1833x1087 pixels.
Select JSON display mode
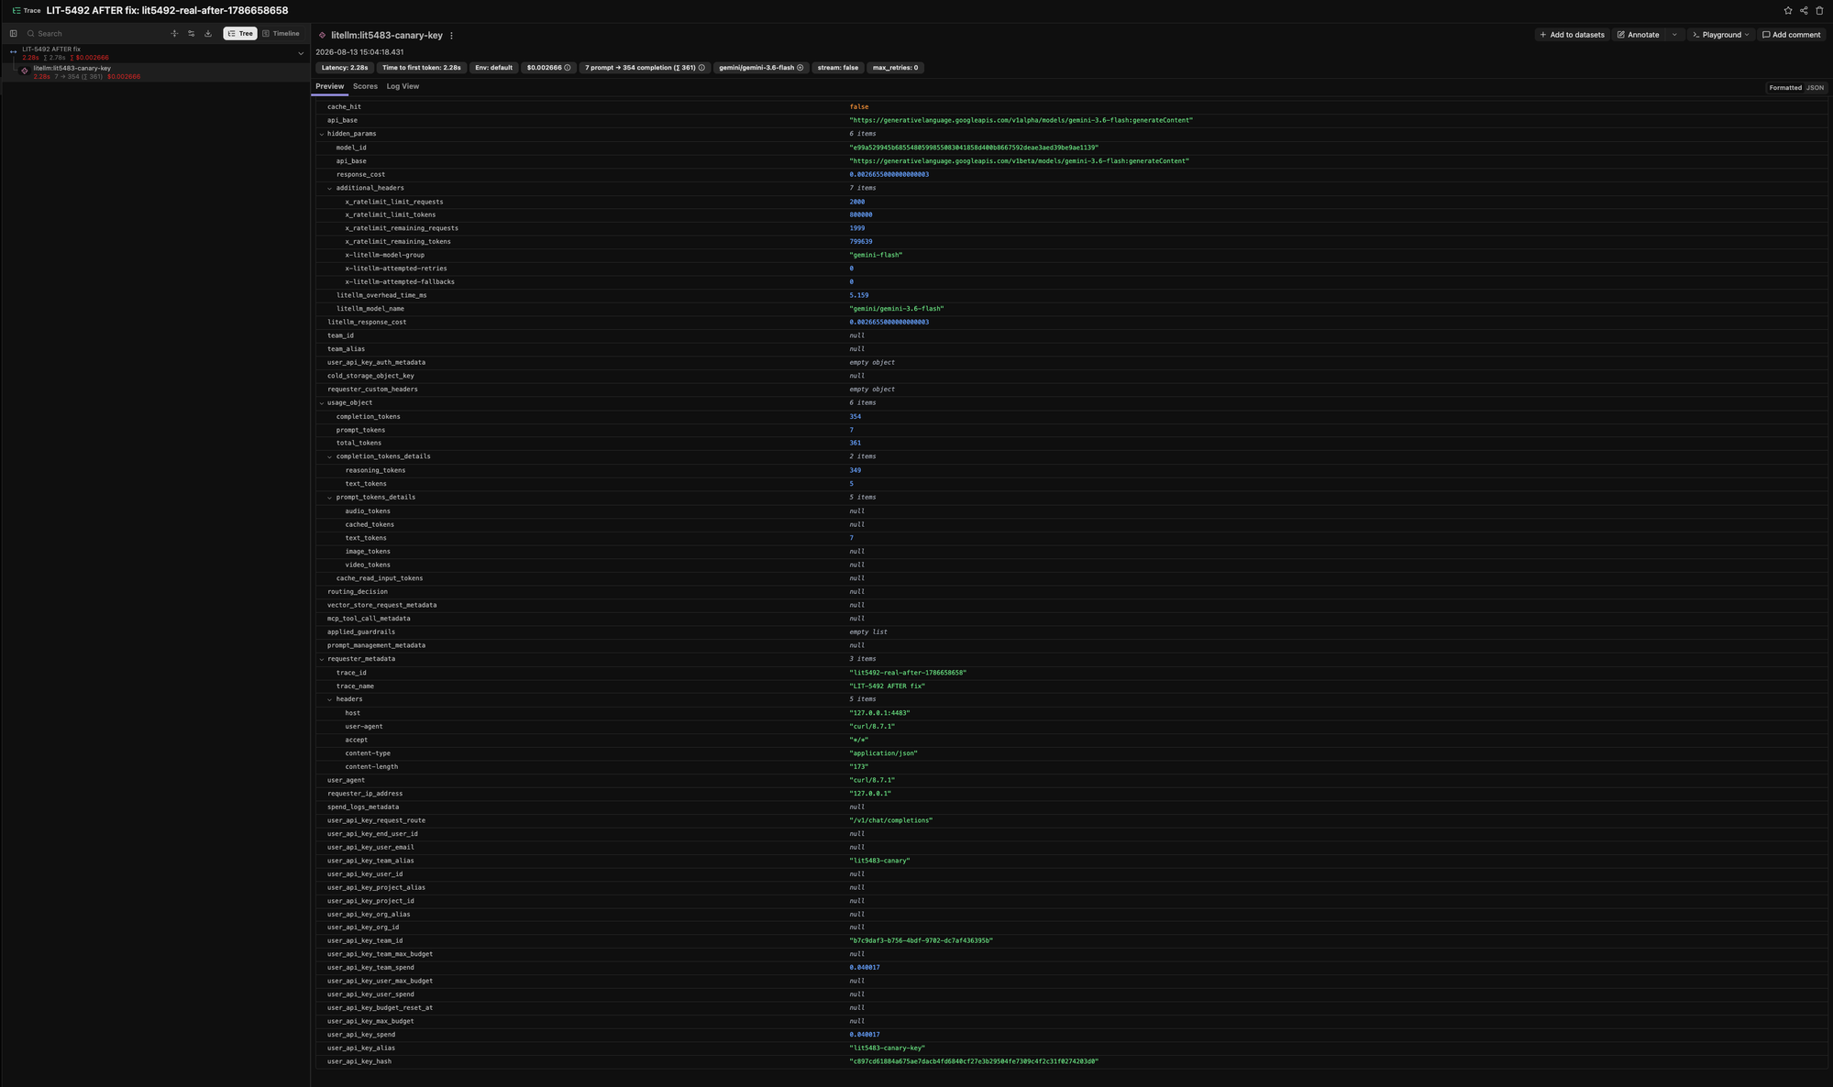(1815, 88)
